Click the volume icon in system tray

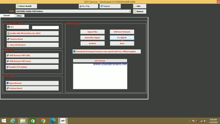tap(205, 121)
